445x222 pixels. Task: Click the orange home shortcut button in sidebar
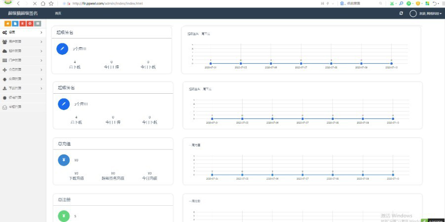click(x=7, y=23)
